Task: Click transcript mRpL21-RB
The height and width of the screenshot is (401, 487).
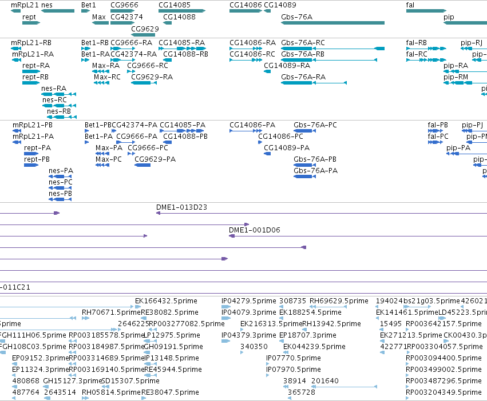Action: [31, 43]
